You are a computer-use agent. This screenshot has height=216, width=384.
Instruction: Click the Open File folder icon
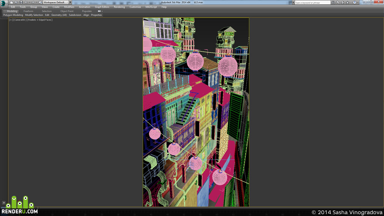[x=16, y=2]
